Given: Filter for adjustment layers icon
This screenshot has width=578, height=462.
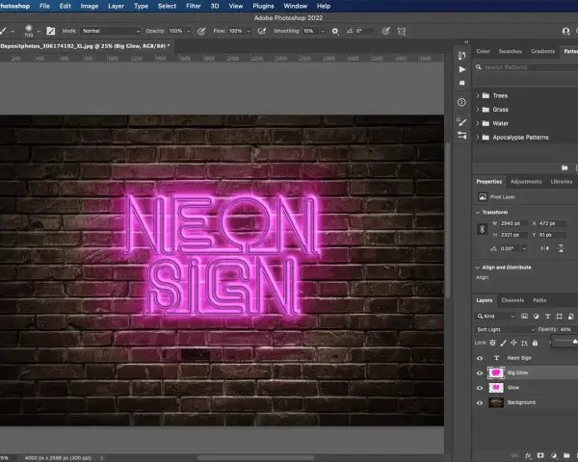Looking at the screenshot, I should [536, 317].
